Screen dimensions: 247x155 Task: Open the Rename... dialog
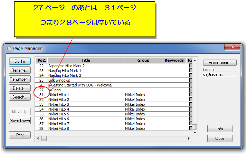click(20, 70)
